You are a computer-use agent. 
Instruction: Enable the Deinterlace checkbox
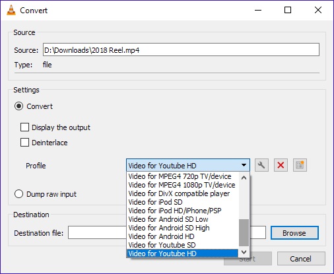pos(24,143)
